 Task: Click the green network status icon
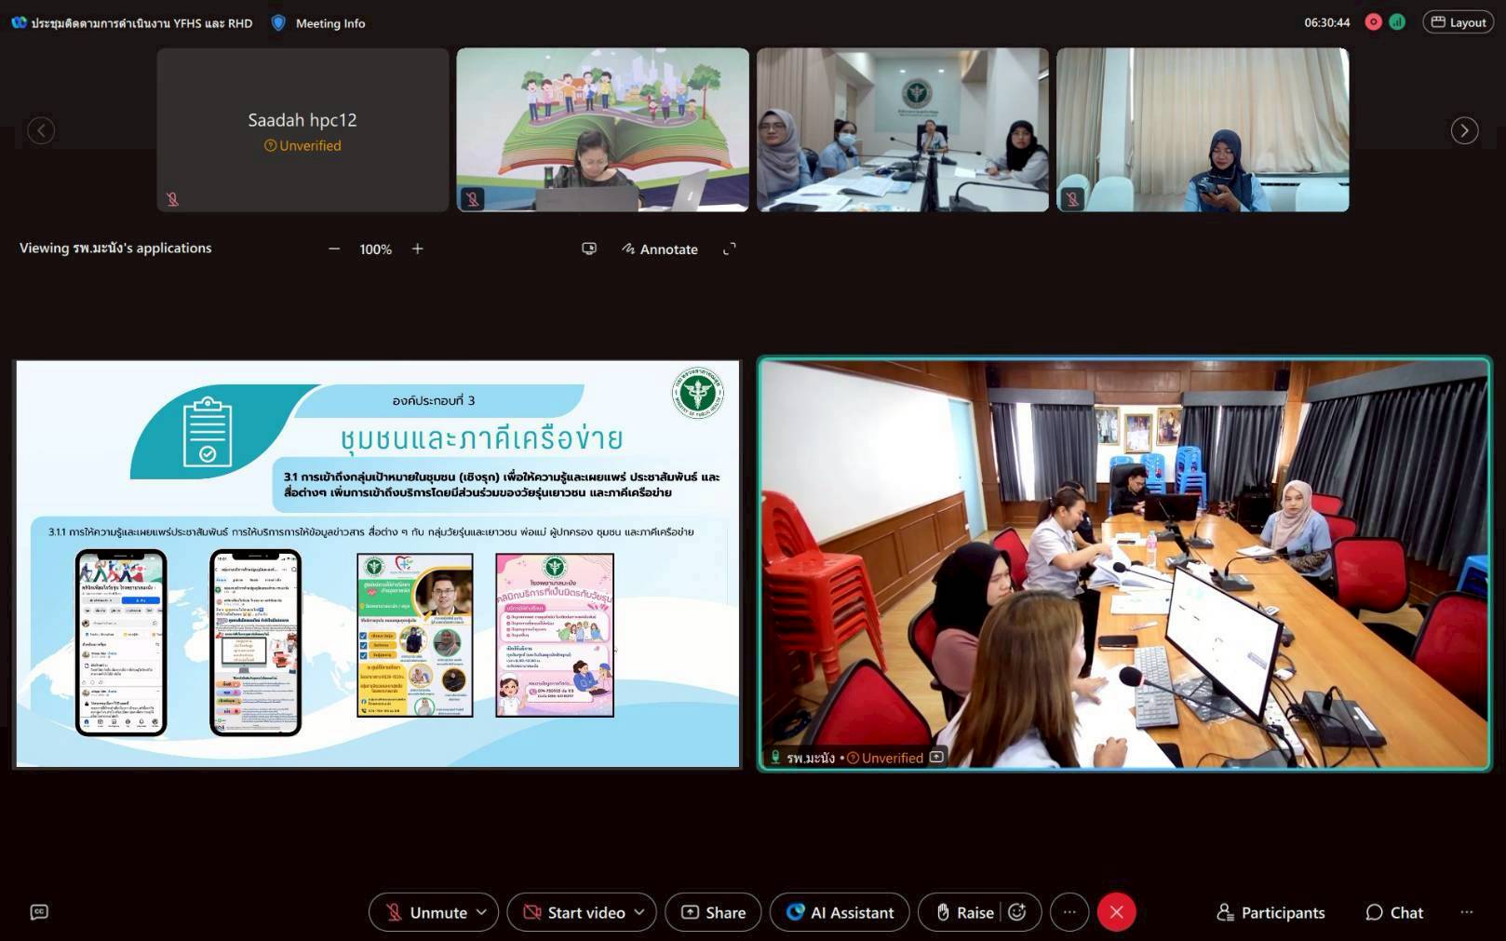pos(1397,22)
